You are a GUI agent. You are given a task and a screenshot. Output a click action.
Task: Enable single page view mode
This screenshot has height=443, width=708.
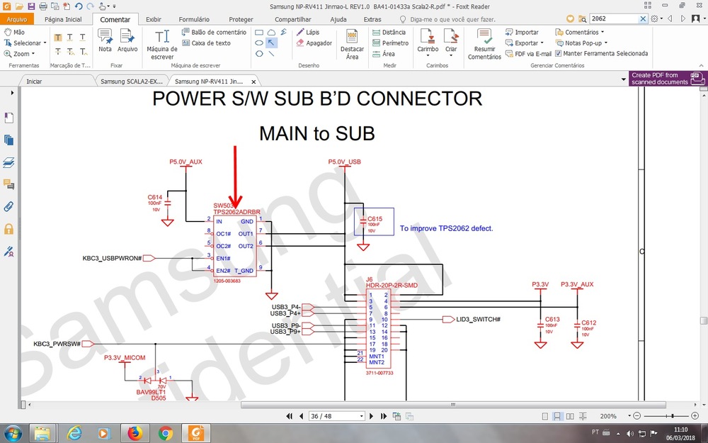click(x=545, y=416)
